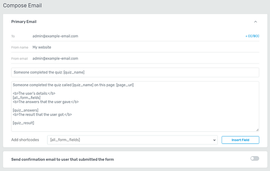Collapse the Primary Email section chevron

[x=255, y=22]
